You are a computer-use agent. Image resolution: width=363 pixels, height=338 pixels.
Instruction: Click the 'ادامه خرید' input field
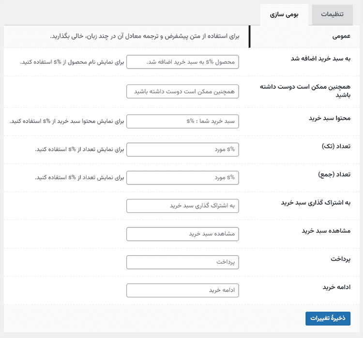click(182, 290)
